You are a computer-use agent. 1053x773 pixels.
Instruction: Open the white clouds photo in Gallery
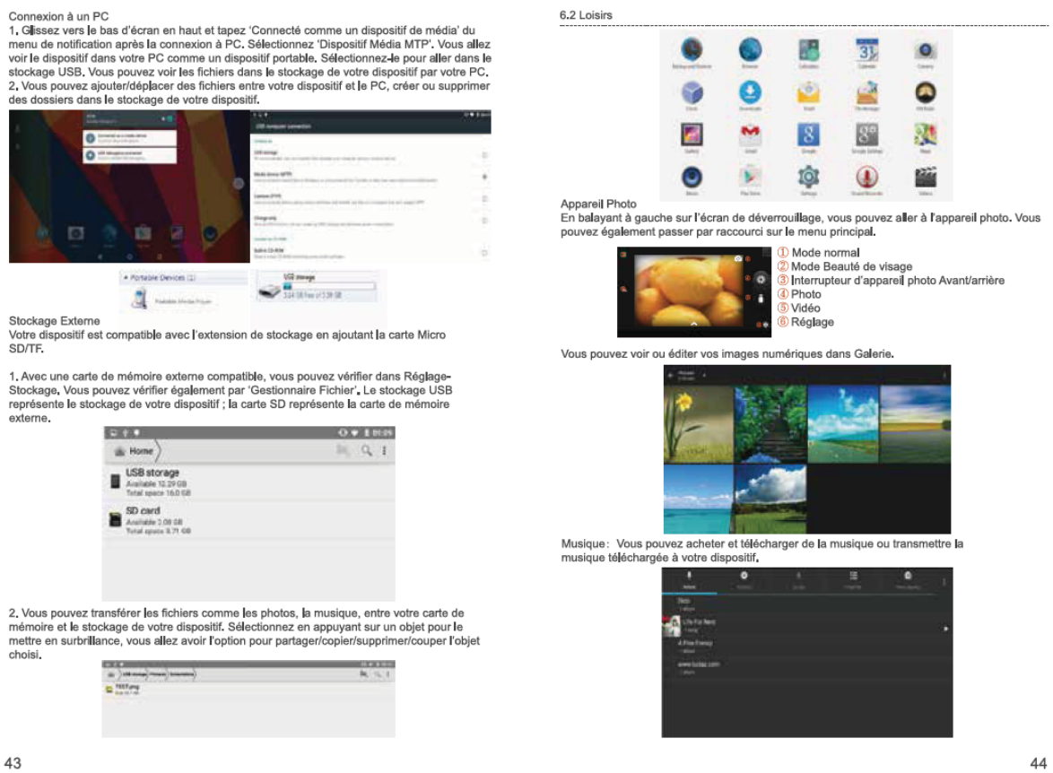tap(770, 499)
